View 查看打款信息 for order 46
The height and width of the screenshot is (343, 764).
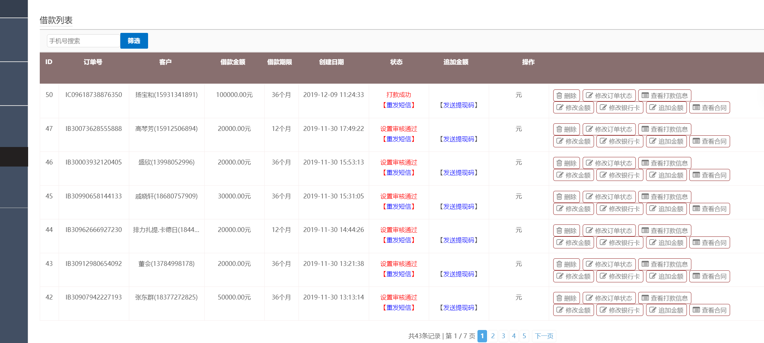click(665, 163)
